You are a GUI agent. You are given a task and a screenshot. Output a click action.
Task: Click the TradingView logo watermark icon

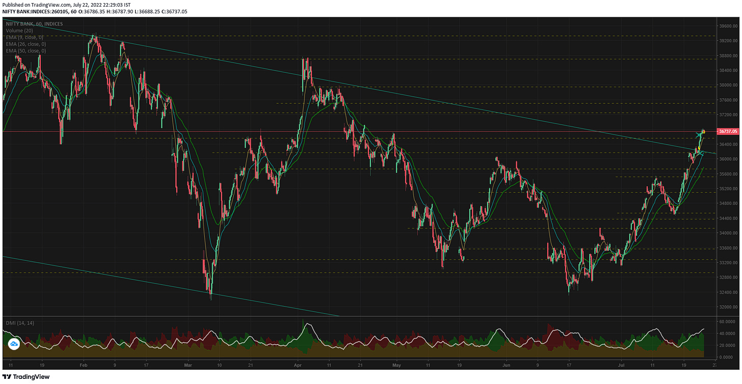15,344
